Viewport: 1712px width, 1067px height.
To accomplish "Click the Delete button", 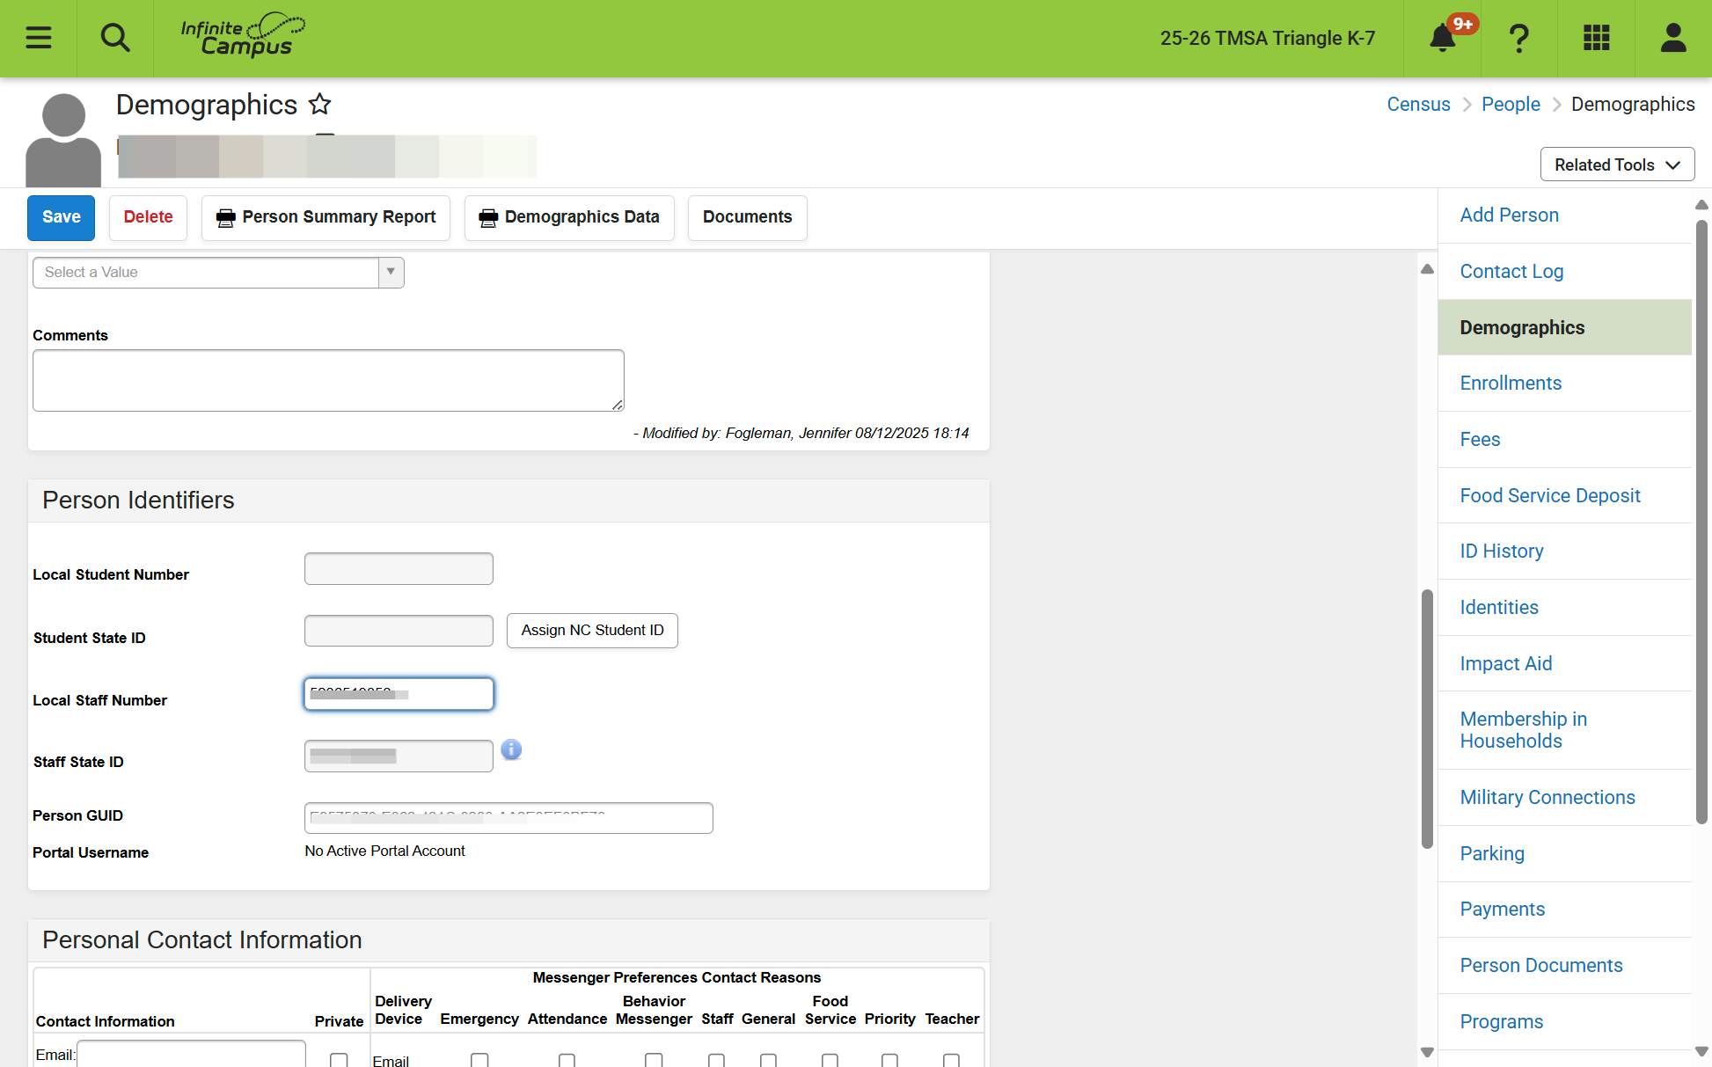I will [148, 217].
